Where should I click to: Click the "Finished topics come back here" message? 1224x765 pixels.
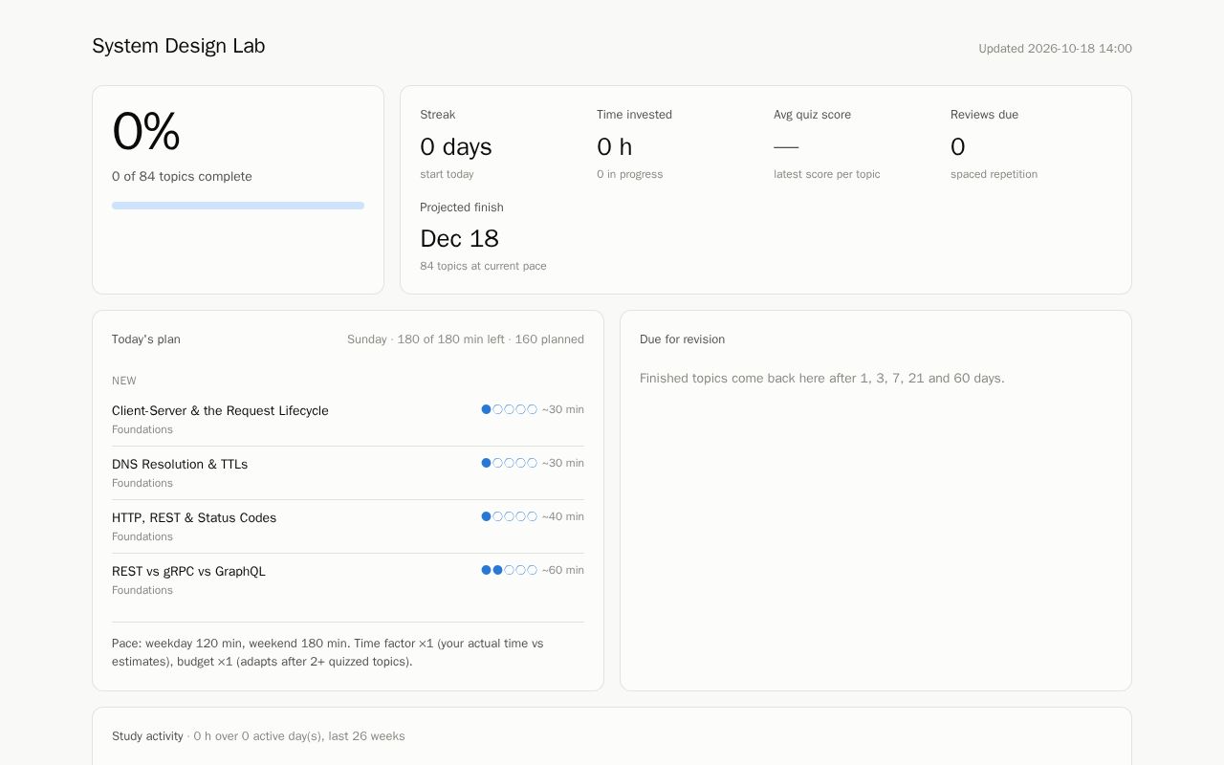822,379
